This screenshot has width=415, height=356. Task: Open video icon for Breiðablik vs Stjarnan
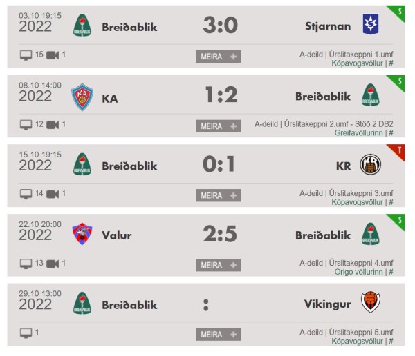tap(53, 55)
